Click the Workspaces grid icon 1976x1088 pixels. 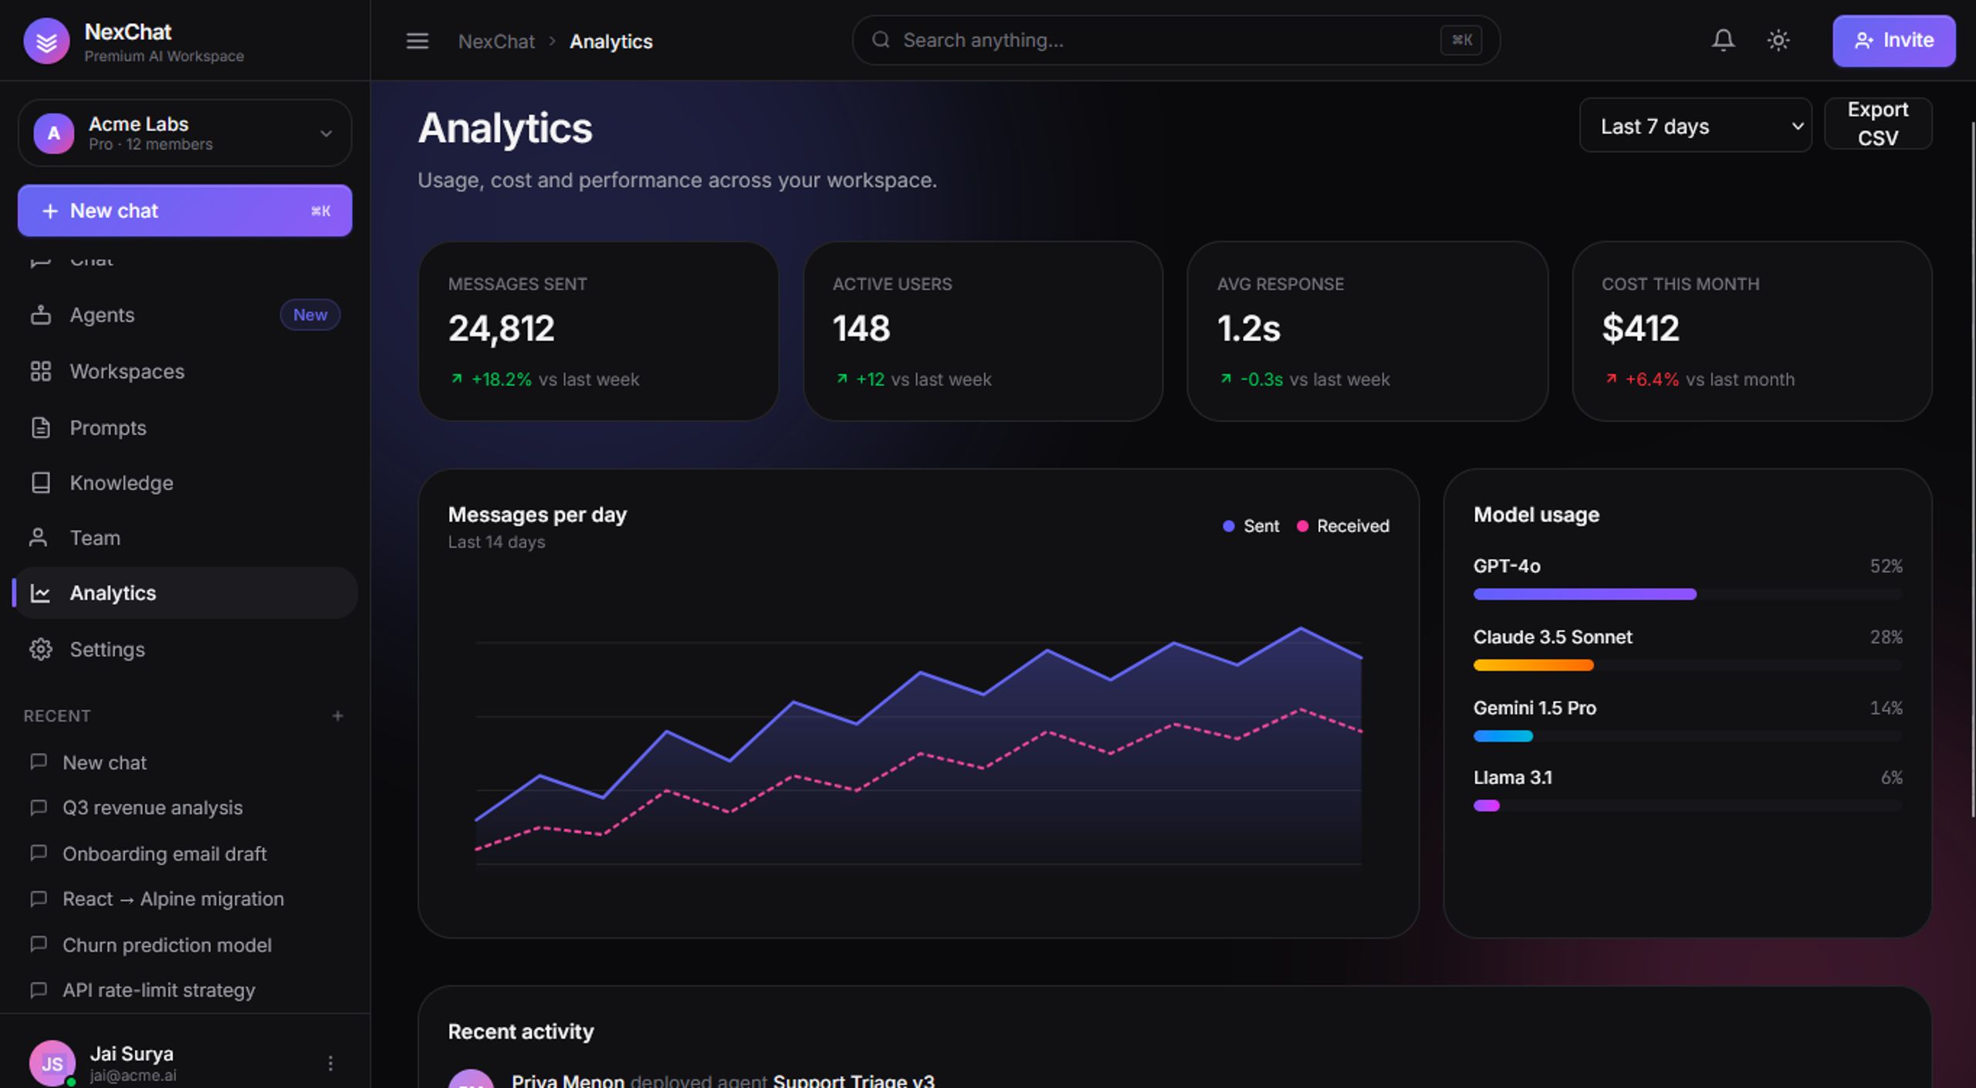pos(41,371)
